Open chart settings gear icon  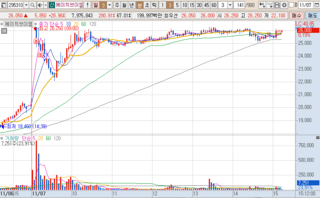click(x=284, y=5)
